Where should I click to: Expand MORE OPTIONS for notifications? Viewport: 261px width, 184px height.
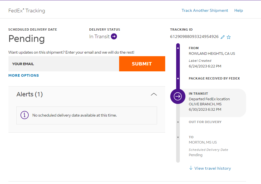24,76
